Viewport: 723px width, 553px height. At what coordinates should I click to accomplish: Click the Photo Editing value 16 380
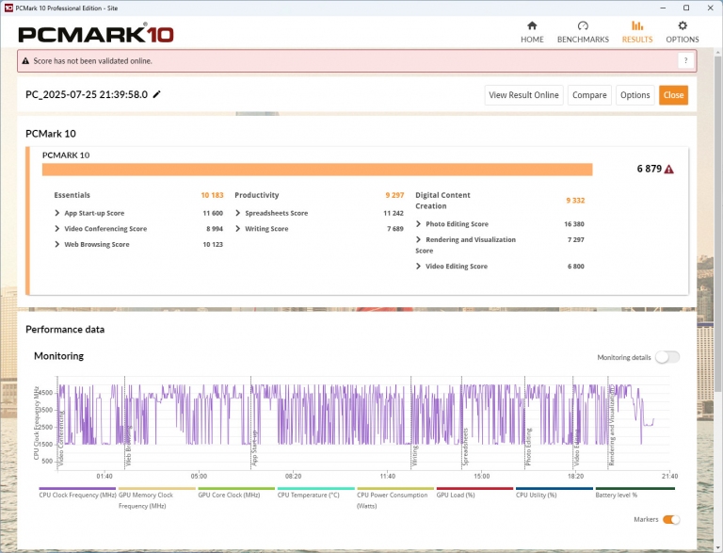pyautogui.click(x=574, y=224)
